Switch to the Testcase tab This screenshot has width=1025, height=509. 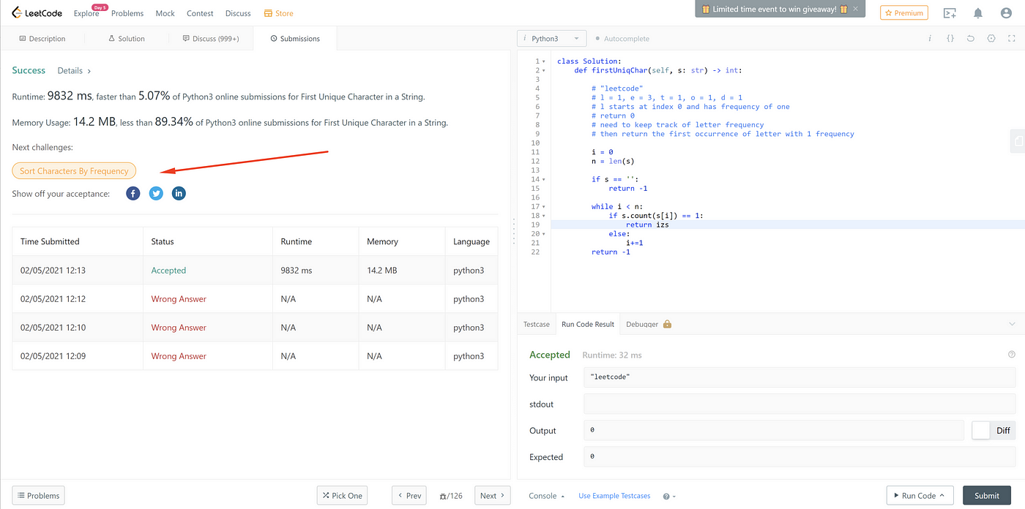coord(537,324)
